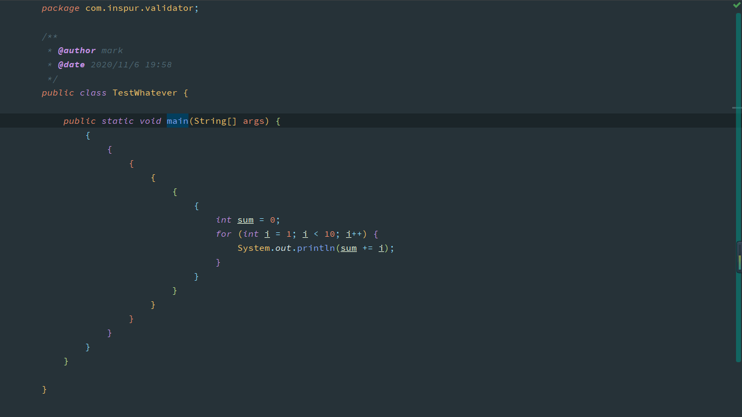Screen dimensions: 742x417
Task: Click the opening brace after "i++)"
Action: [376, 234]
